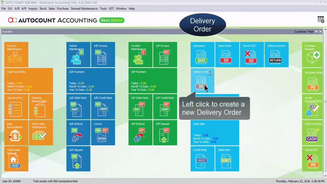Image resolution: width=327 pixels, height=184 pixels.
Task: Open A/P Credit Note tile
Action: tap(165, 107)
